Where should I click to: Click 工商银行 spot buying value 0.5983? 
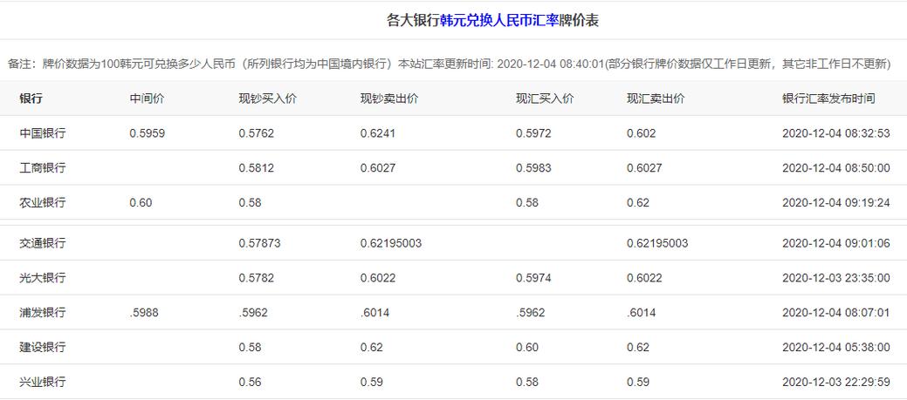(x=533, y=168)
